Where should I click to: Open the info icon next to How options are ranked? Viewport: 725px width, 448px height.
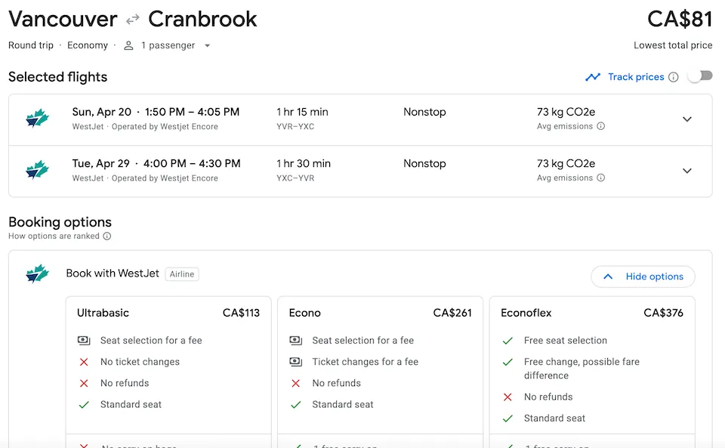click(107, 236)
